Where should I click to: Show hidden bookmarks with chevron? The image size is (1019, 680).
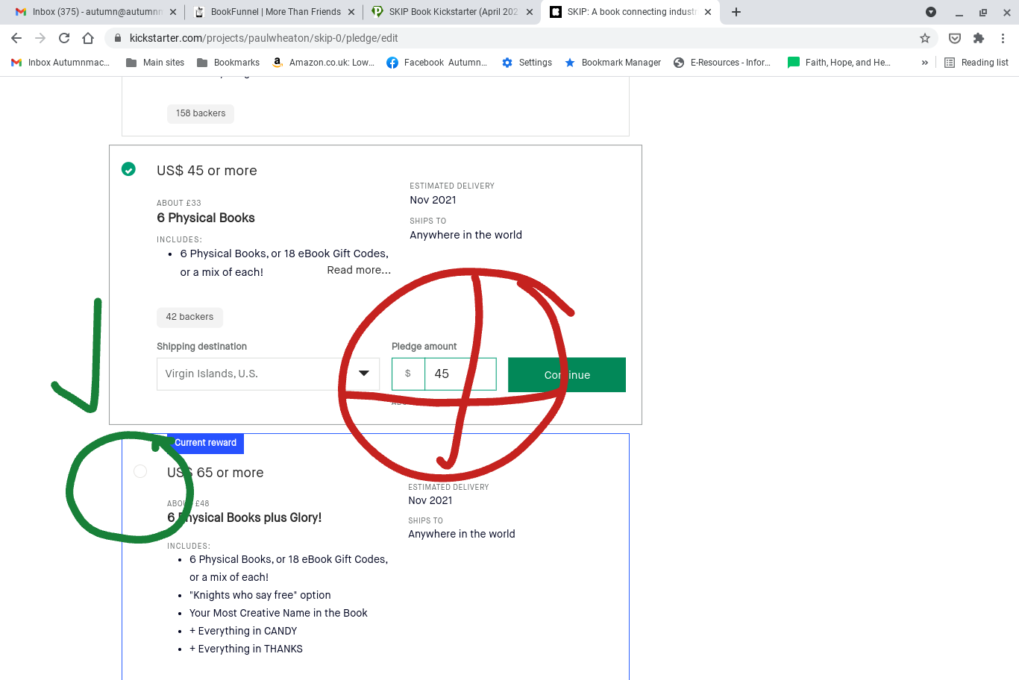pos(925,63)
